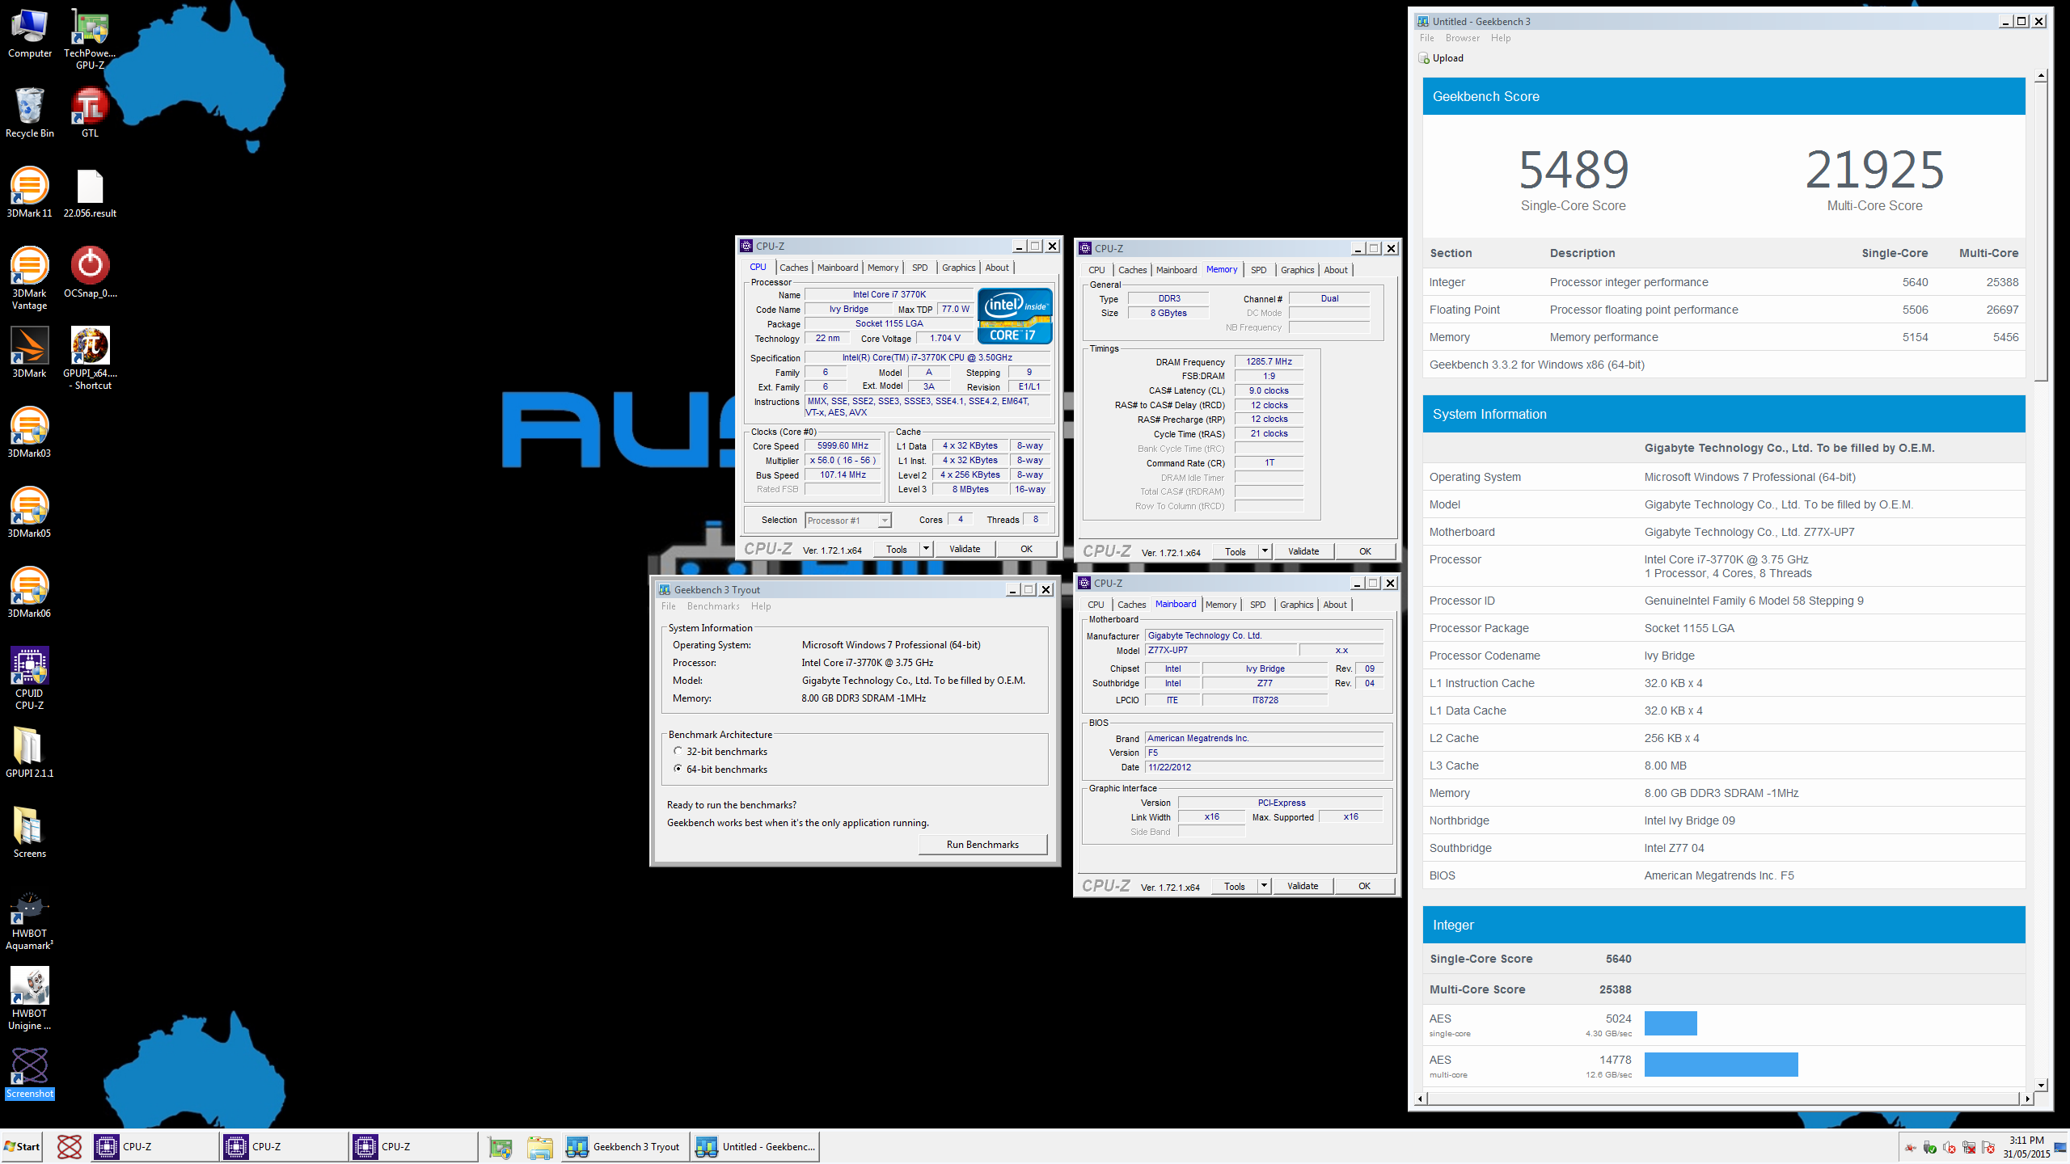Switch to Untitled - Geekbench taskbar button
2070x1164 pixels.
pos(755,1146)
